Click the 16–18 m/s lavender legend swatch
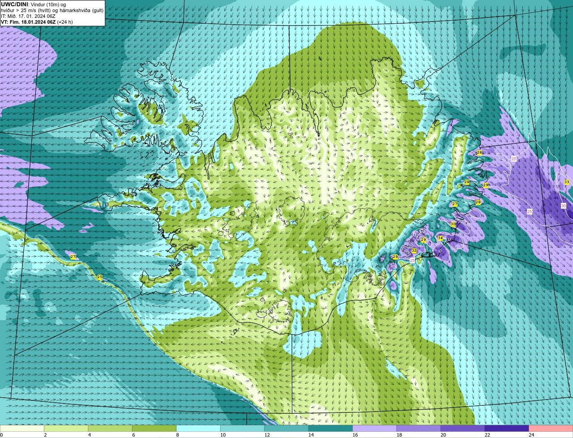Screen dimensions: 573x438 (375, 428)
